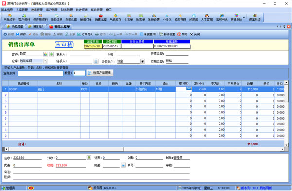The height and width of the screenshot is (191, 292).
Task: Open 销售出库 toolbar icon
Action: click(x=101, y=17)
